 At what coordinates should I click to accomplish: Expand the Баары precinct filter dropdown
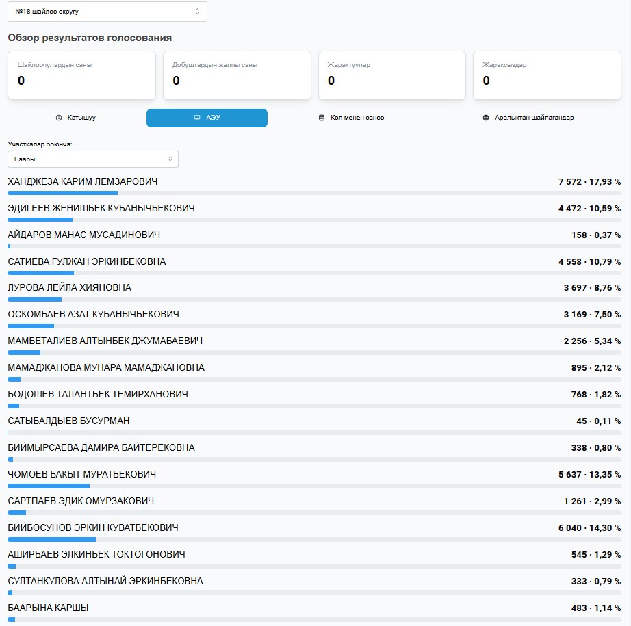(x=92, y=159)
